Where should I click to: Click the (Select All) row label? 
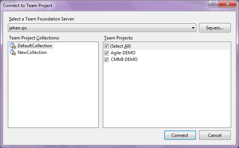click(x=120, y=46)
